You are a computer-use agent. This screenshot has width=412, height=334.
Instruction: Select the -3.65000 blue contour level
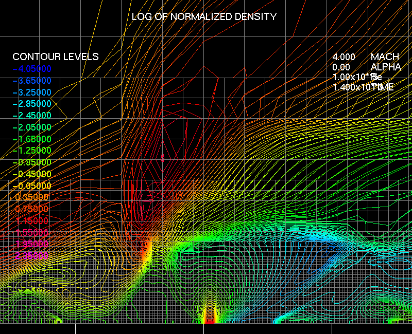tap(32, 81)
